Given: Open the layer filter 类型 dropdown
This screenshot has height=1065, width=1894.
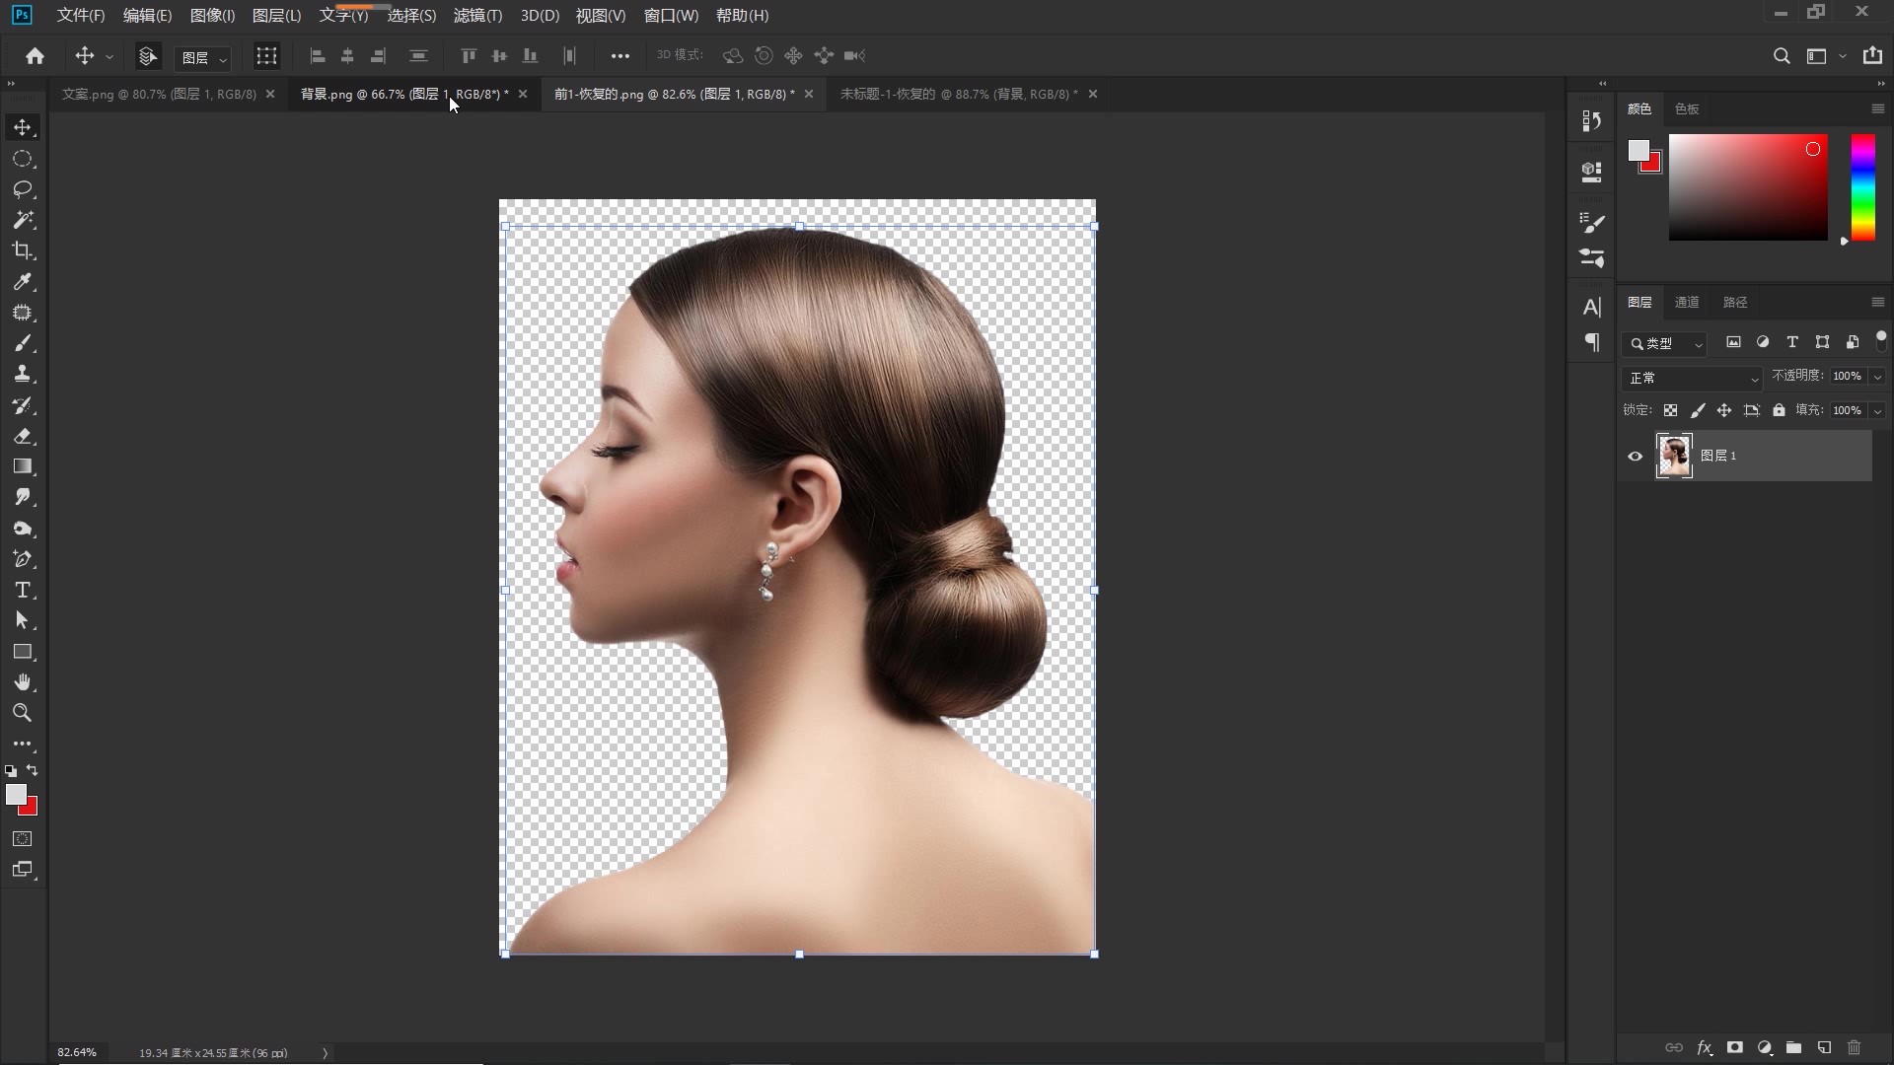Looking at the screenshot, I should click(1665, 343).
